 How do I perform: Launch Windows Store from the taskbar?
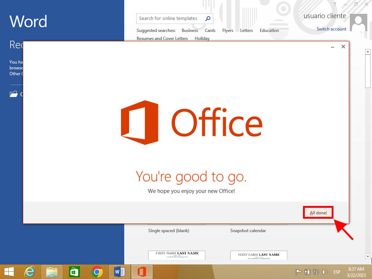pyautogui.click(x=74, y=272)
